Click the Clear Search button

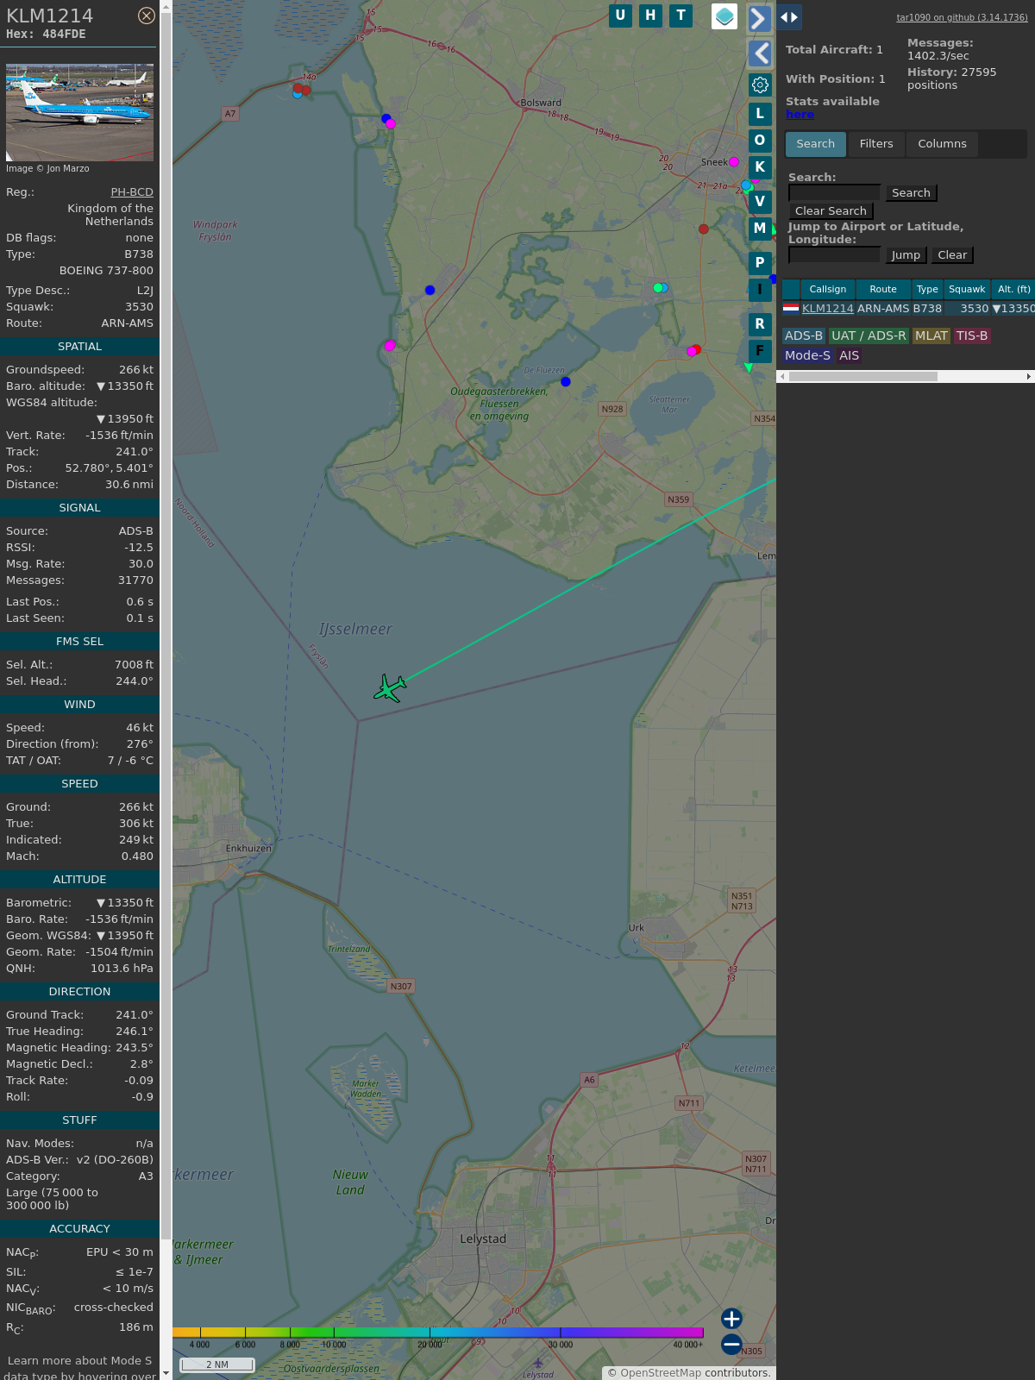click(x=831, y=211)
